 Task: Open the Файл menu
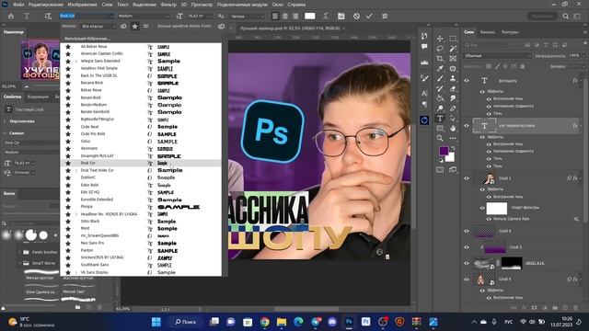click(18, 5)
